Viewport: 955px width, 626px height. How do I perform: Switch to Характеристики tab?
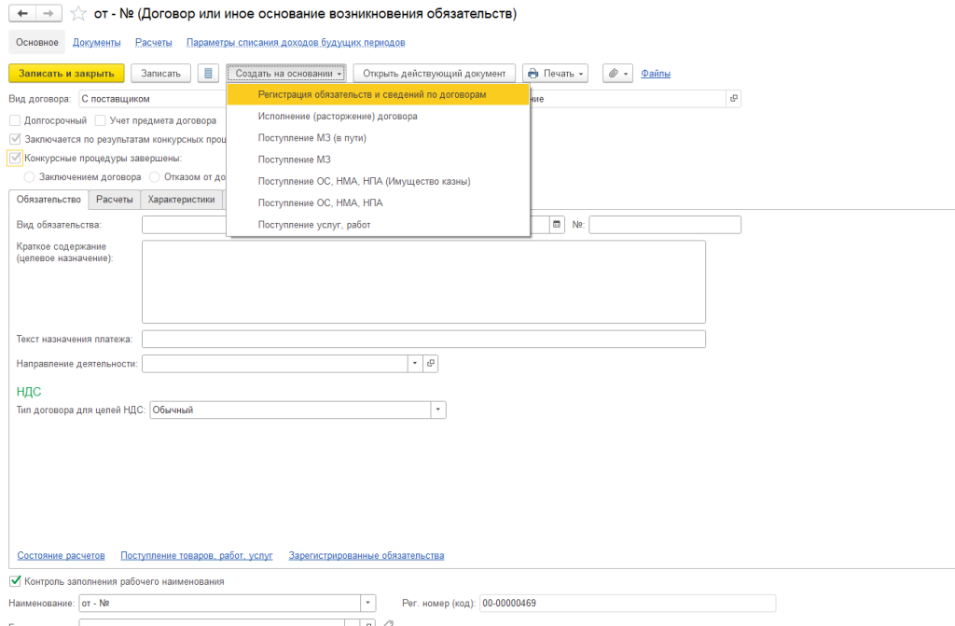(x=182, y=200)
